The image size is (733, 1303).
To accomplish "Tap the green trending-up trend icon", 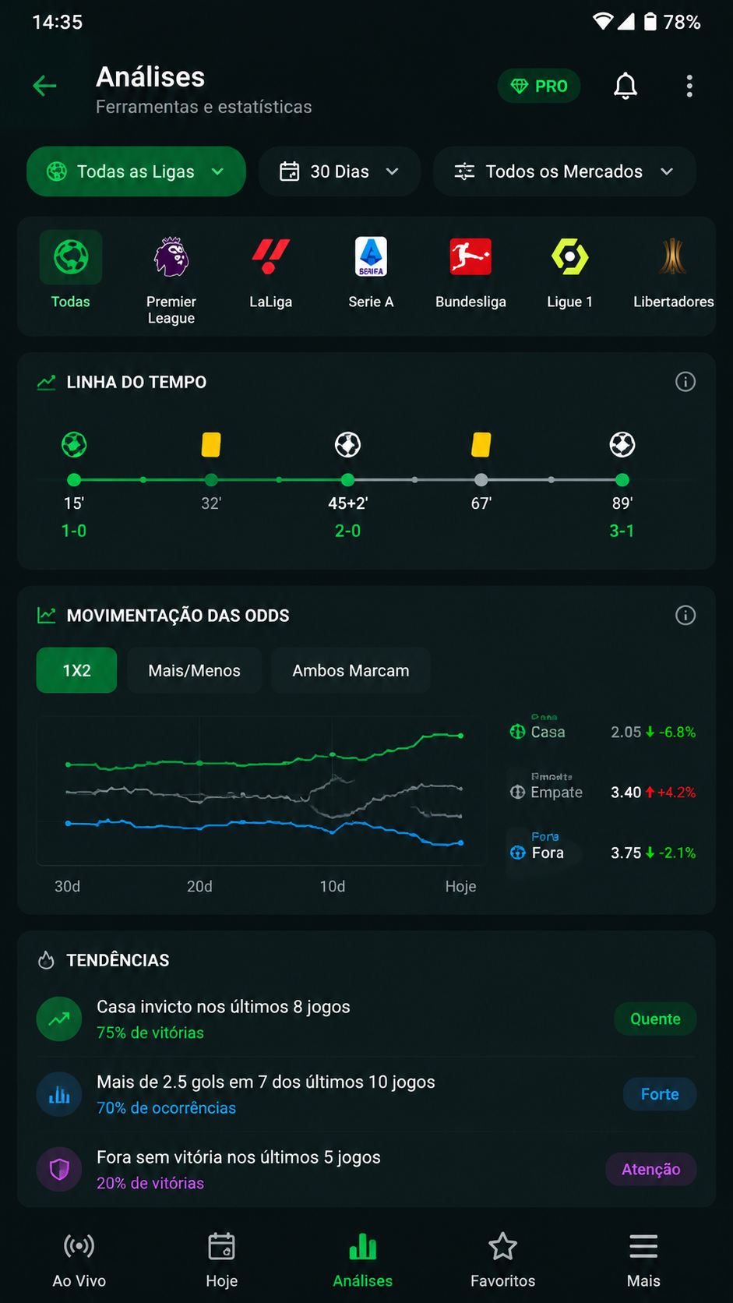I will [59, 1019].
